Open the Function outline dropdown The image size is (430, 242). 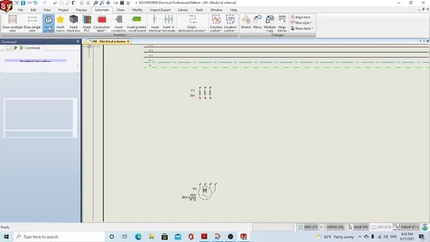tap(216, 24)
